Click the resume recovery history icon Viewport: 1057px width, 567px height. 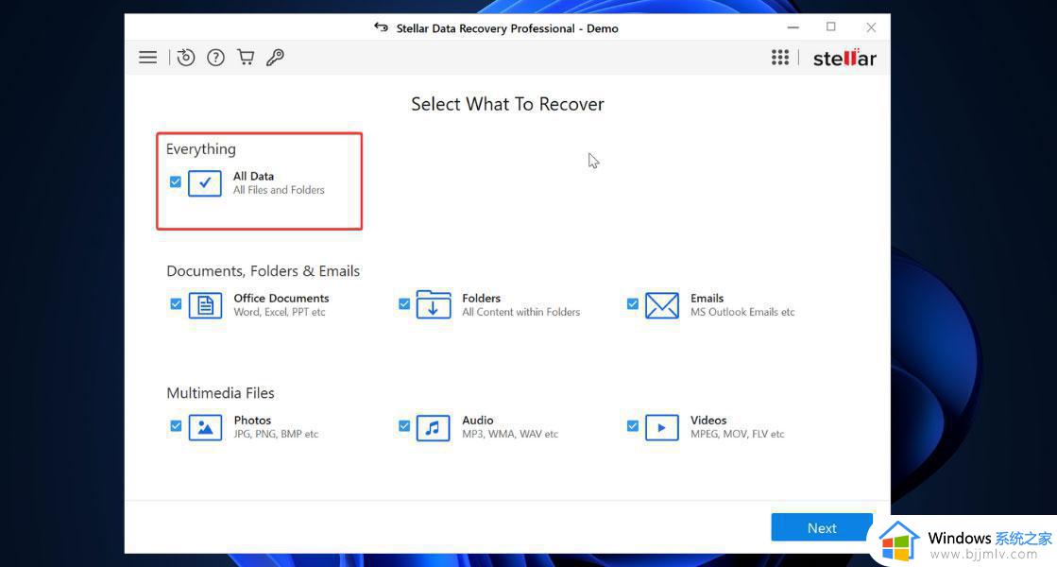pos(185,58)
